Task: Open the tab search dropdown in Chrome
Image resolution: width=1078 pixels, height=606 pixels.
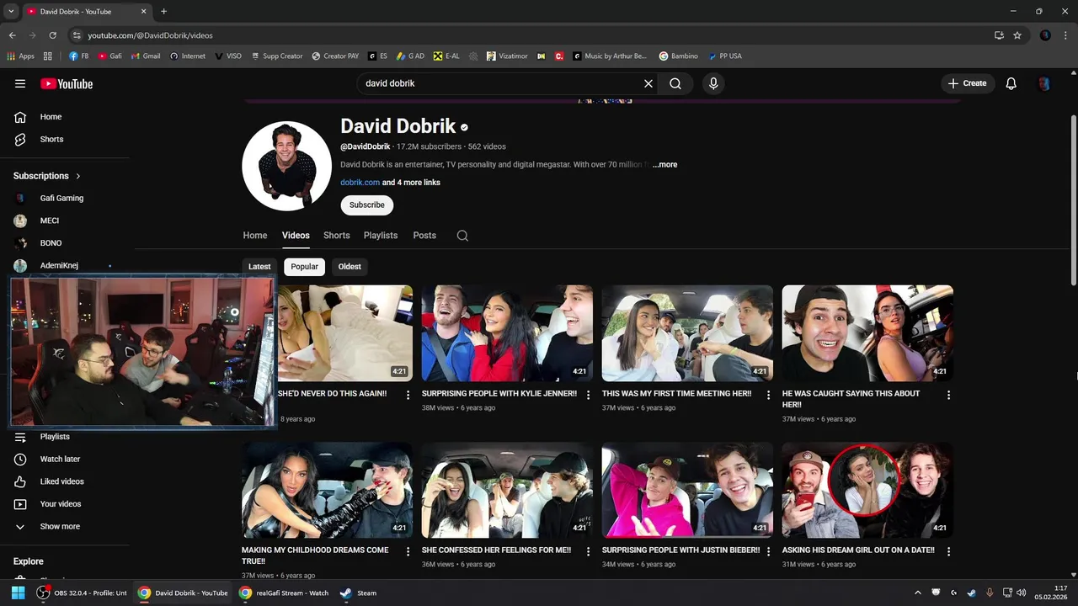Action: (11, 11)
